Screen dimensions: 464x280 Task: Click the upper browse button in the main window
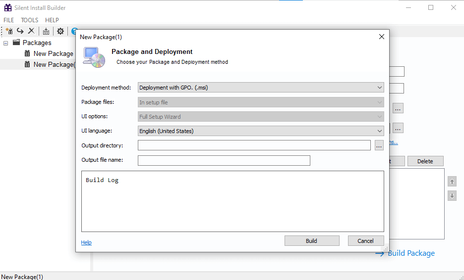tap(398, 108)
